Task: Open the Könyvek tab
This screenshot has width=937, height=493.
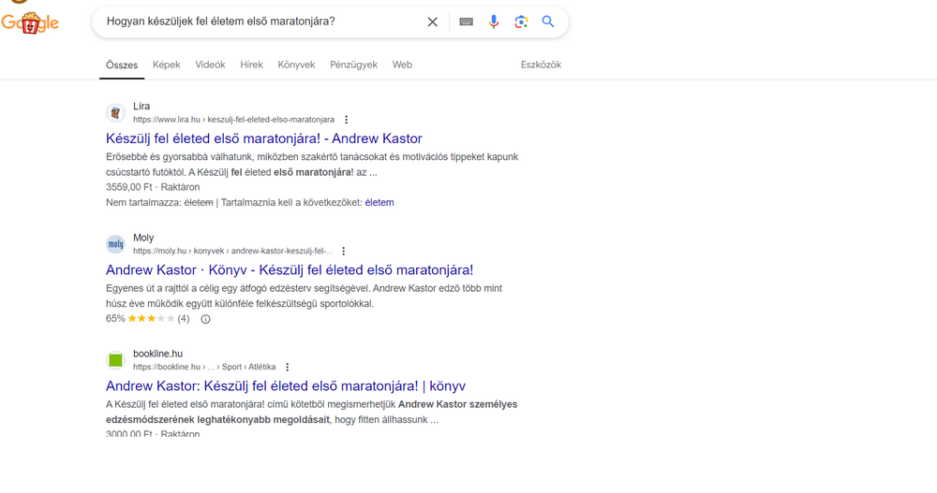Action: tap(296, 65)
